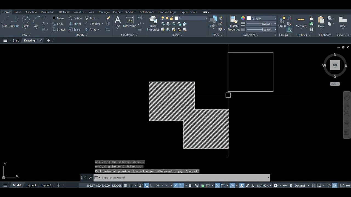
Task: Open the Annotate ribbon tab
Action: point(31,12)
